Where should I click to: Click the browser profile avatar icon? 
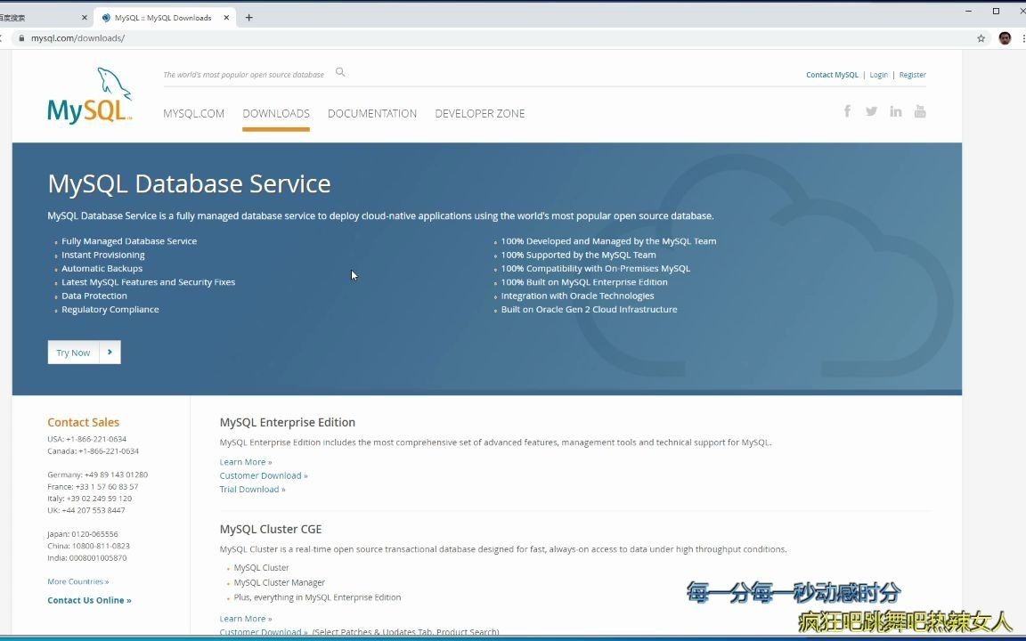pyautogui.click(x=1005, y=37)
